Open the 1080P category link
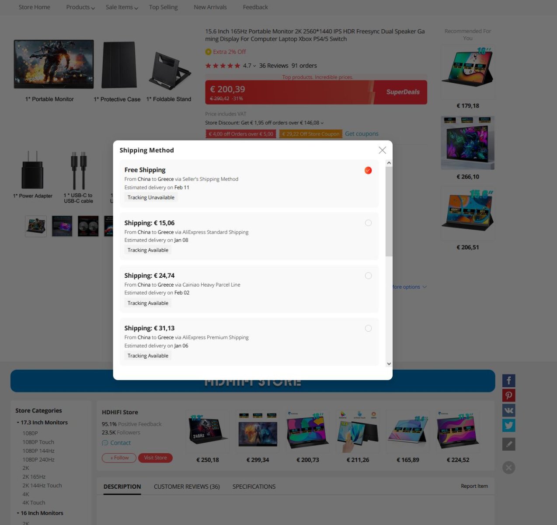This screenshot has width=557, height=525. (30, 433)
